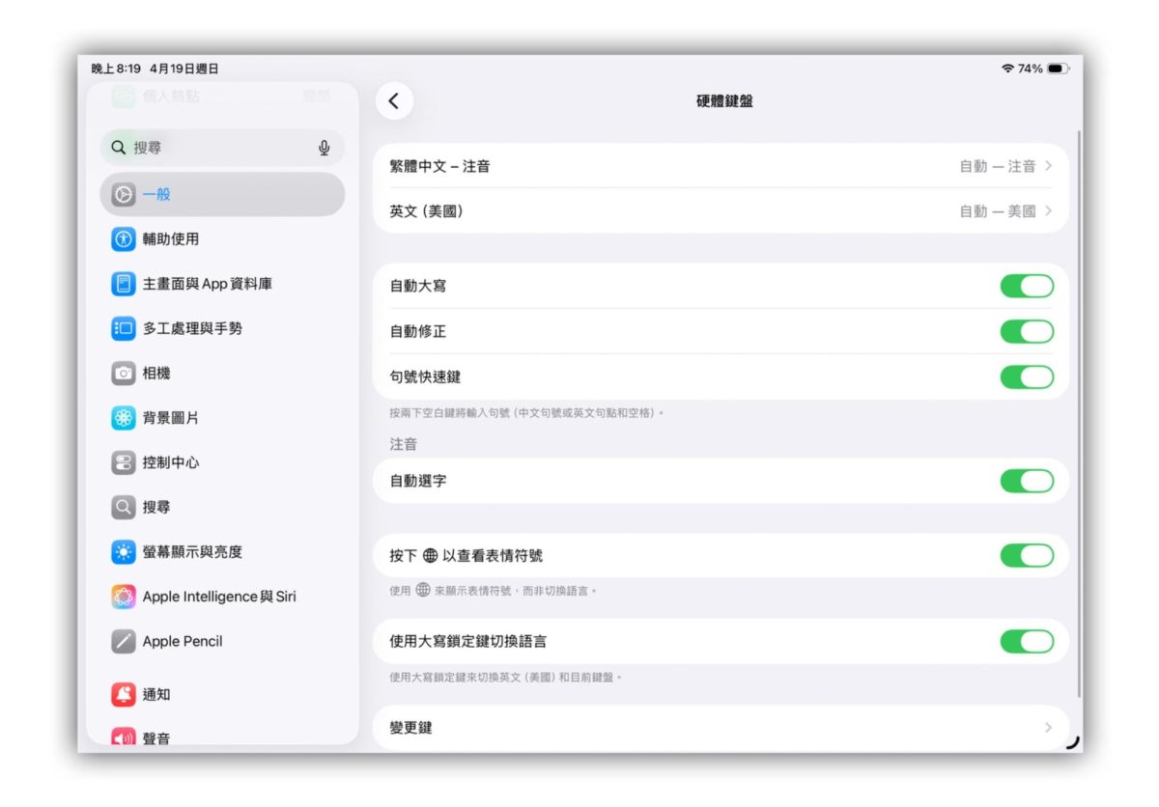Open 變更鍵 row chevron
This screenshot has height=807, width=1159.
point(1049,727)
